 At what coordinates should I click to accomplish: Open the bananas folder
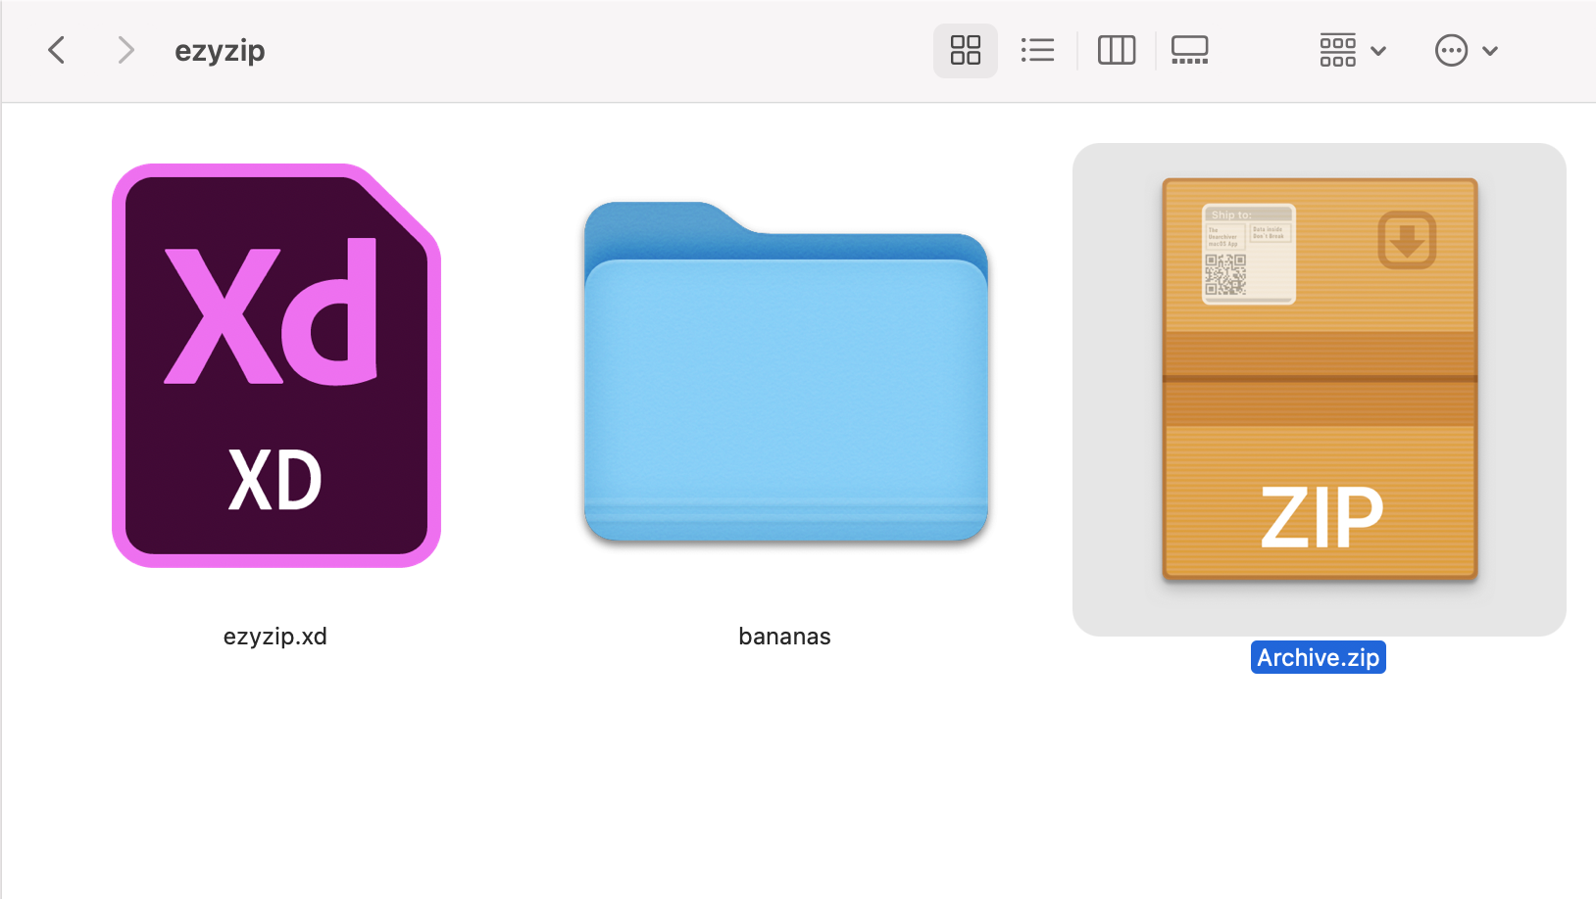pyautogui.click(x=784, y=377)
